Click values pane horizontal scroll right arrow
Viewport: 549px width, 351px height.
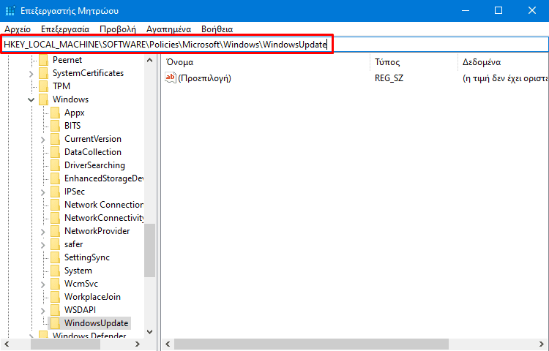(x=542, y=344)
